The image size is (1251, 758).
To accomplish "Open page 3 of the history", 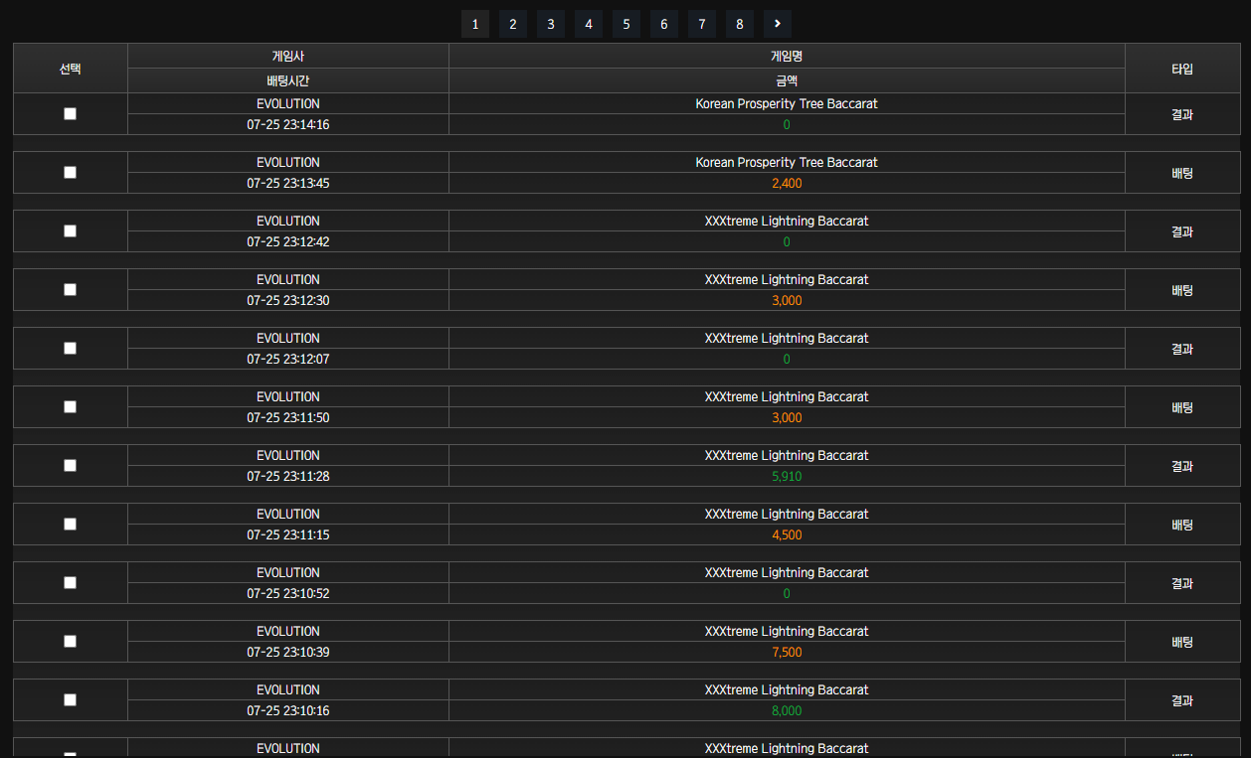I will pos(551,24).
